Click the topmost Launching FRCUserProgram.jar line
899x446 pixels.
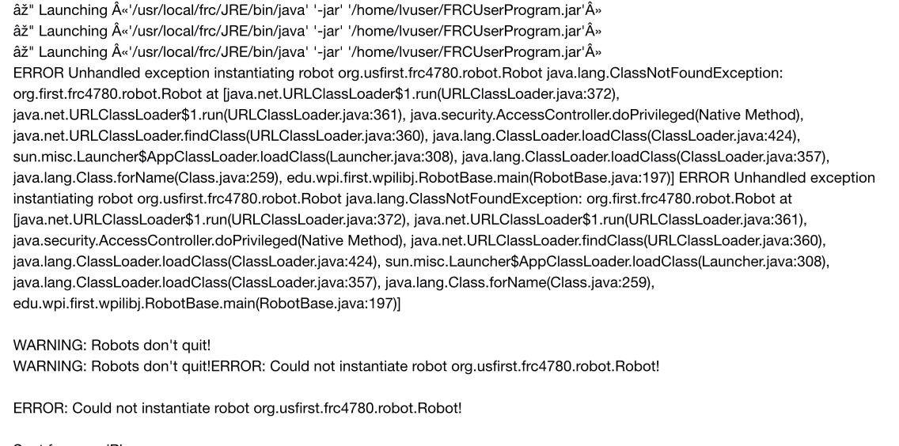(x=307, y=10)
